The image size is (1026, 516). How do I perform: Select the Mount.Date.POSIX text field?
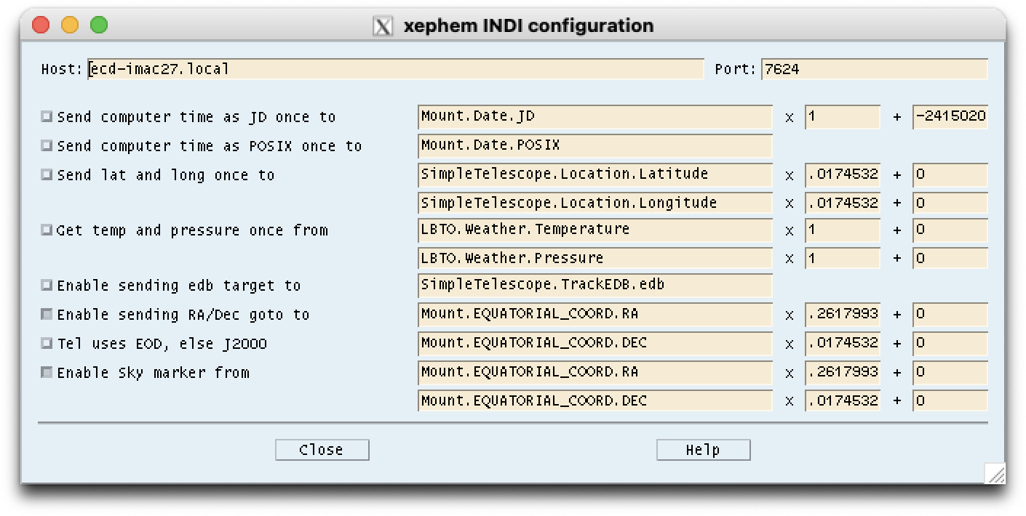(594, 145)
